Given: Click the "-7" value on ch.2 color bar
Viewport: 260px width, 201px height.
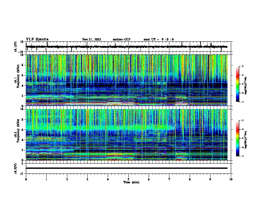Looking at the screenshot, I should pos(242,156).
